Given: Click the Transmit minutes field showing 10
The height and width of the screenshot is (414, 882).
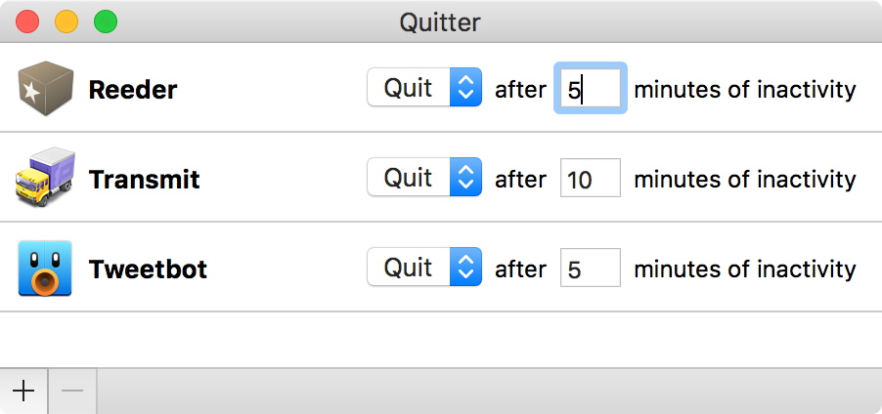Looking at the screenshot, I should pos(591,178).
